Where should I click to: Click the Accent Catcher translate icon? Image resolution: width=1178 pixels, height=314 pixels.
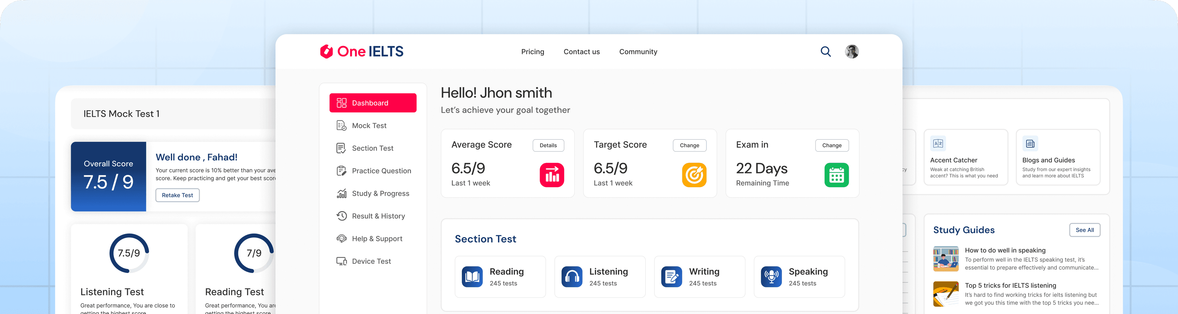tap(938, 144)
